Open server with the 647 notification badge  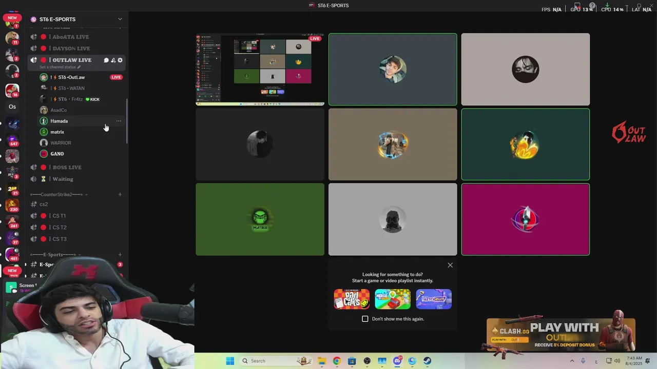click(x=12, y=139)
